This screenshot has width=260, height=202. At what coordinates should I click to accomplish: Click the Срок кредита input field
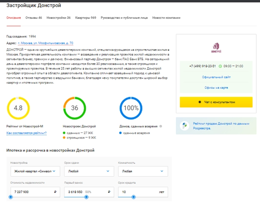coord(143,192)
